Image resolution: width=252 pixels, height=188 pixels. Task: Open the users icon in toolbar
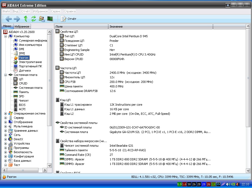pos(42,19)
